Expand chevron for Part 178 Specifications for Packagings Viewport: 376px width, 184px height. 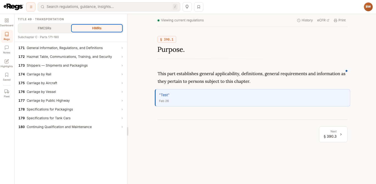click(122, 109)
